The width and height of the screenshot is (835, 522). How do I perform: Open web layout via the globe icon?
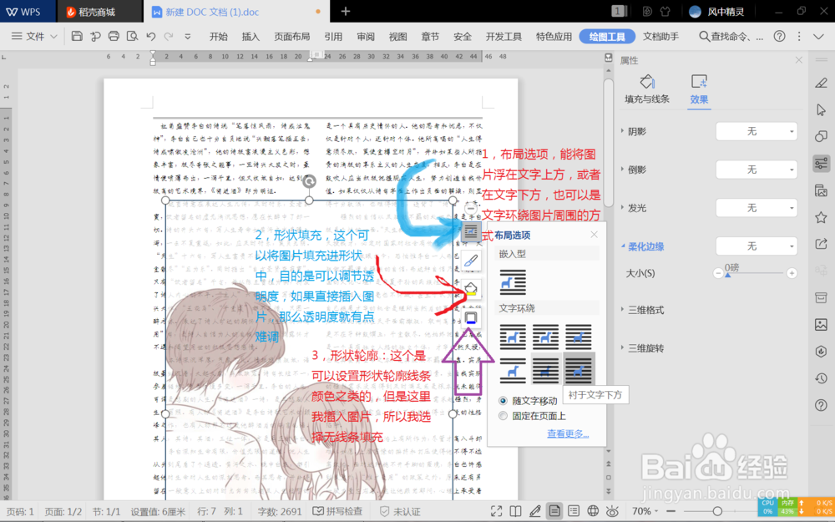pos(594,510)
